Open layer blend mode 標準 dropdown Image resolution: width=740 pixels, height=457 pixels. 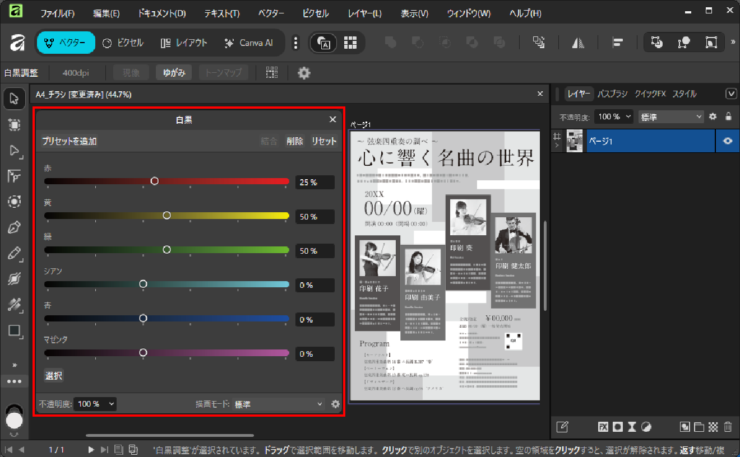pos(670,116)
